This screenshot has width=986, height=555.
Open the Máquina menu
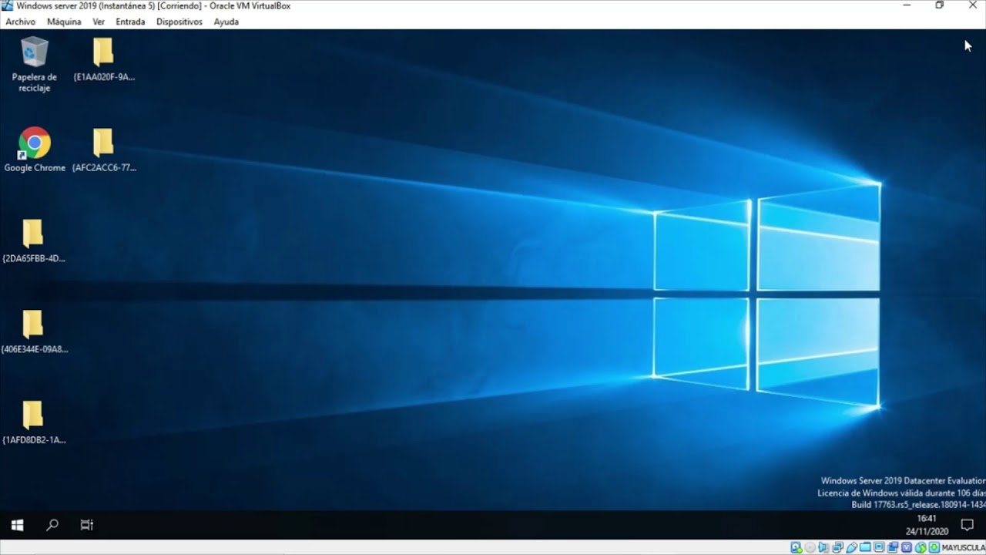click(64, 22)
